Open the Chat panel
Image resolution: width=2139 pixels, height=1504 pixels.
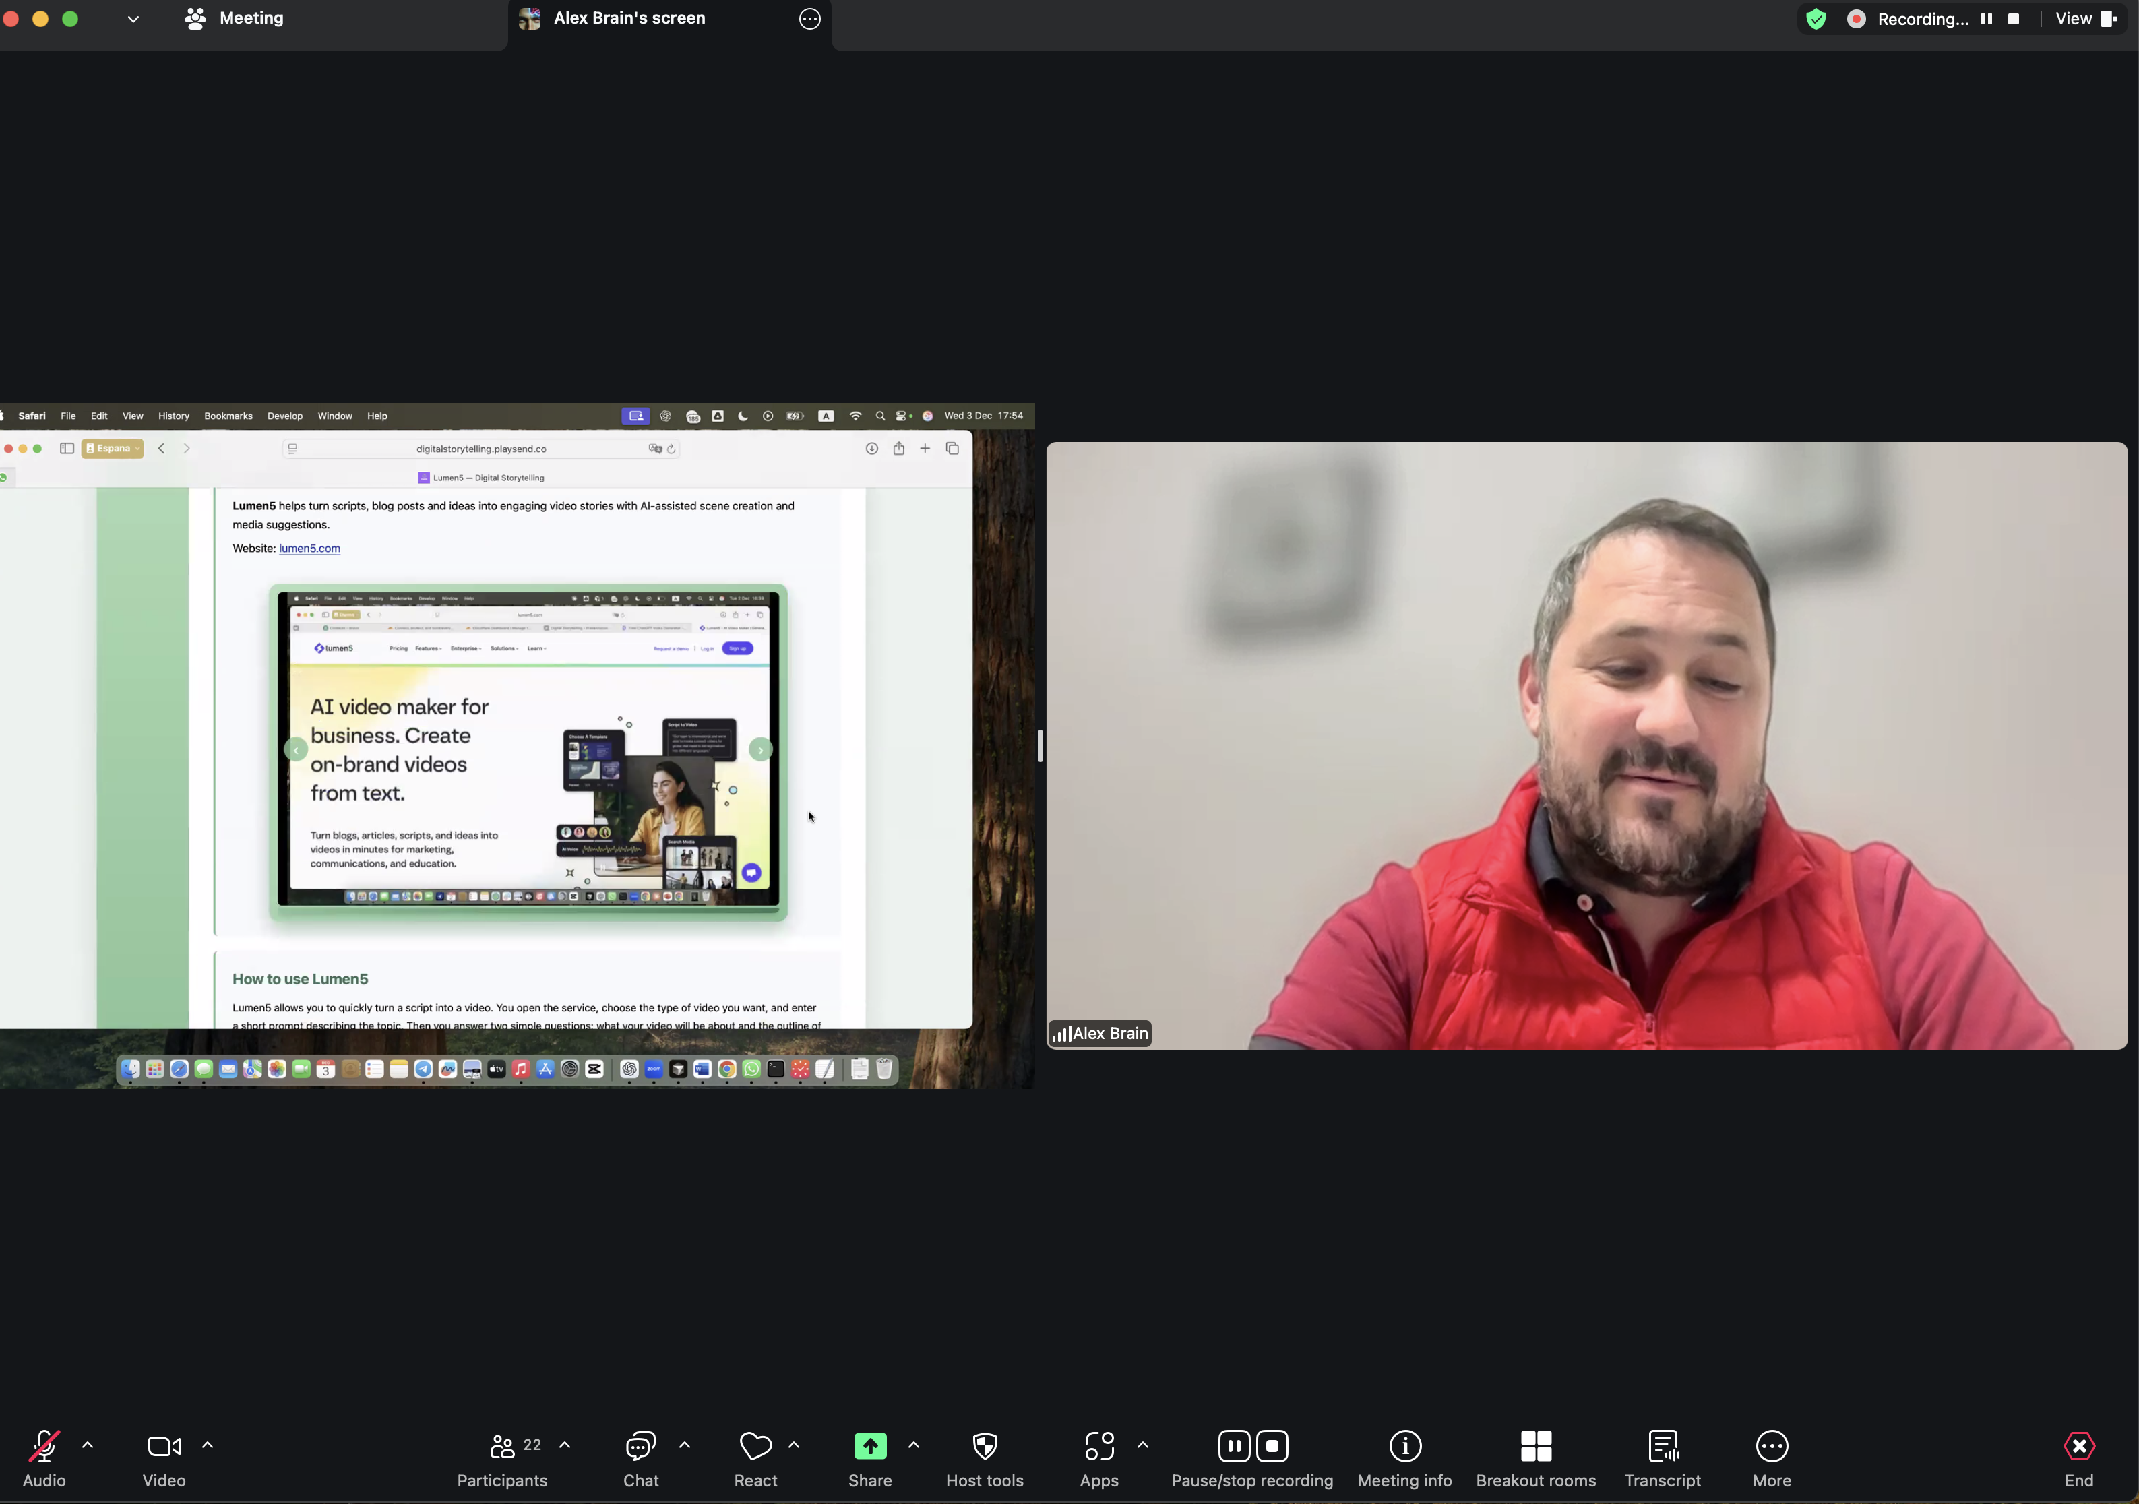point(641,1446)
